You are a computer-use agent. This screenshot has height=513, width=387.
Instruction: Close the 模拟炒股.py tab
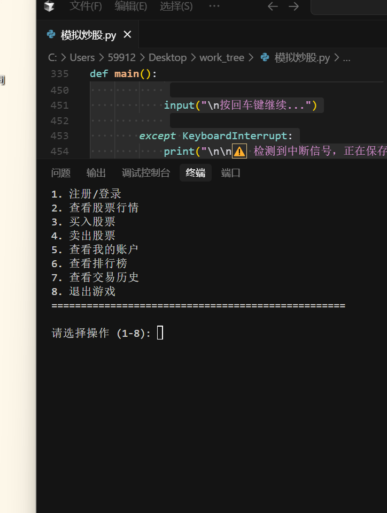click(127, 34)
